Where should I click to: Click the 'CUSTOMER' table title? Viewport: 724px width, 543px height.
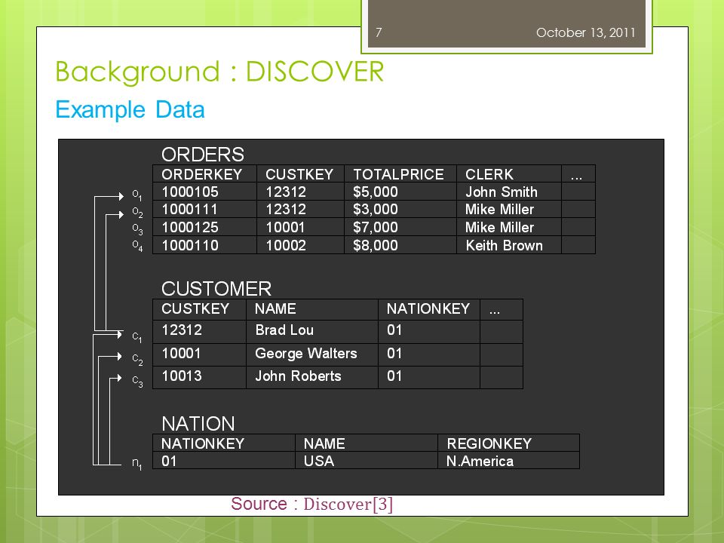[x=216, y=289]
